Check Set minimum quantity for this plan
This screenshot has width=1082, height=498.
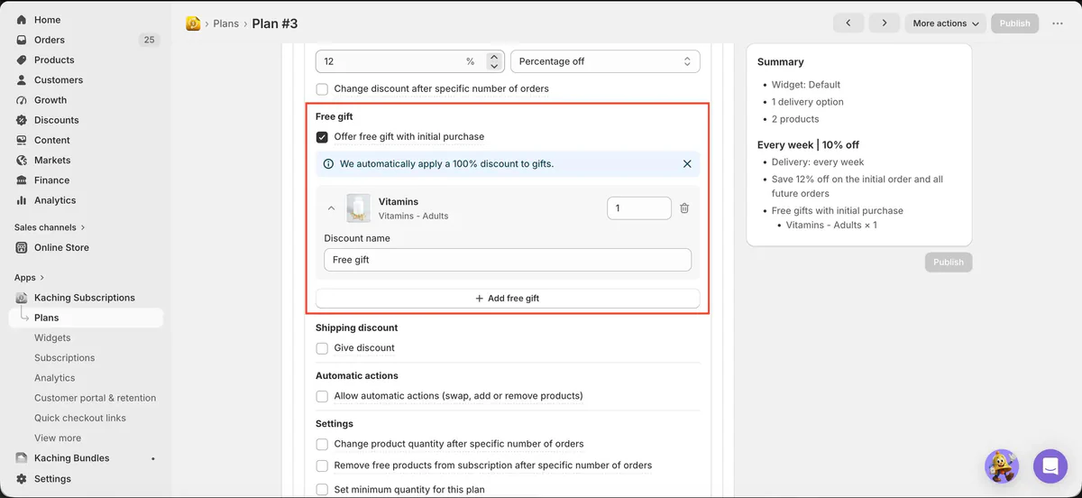pos(322,490)
